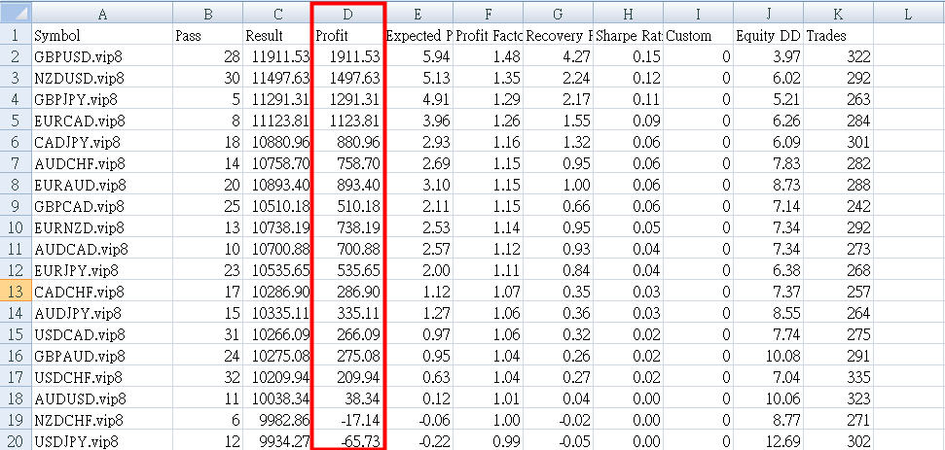
Task: Select column L header
Action: click(907, 13)
